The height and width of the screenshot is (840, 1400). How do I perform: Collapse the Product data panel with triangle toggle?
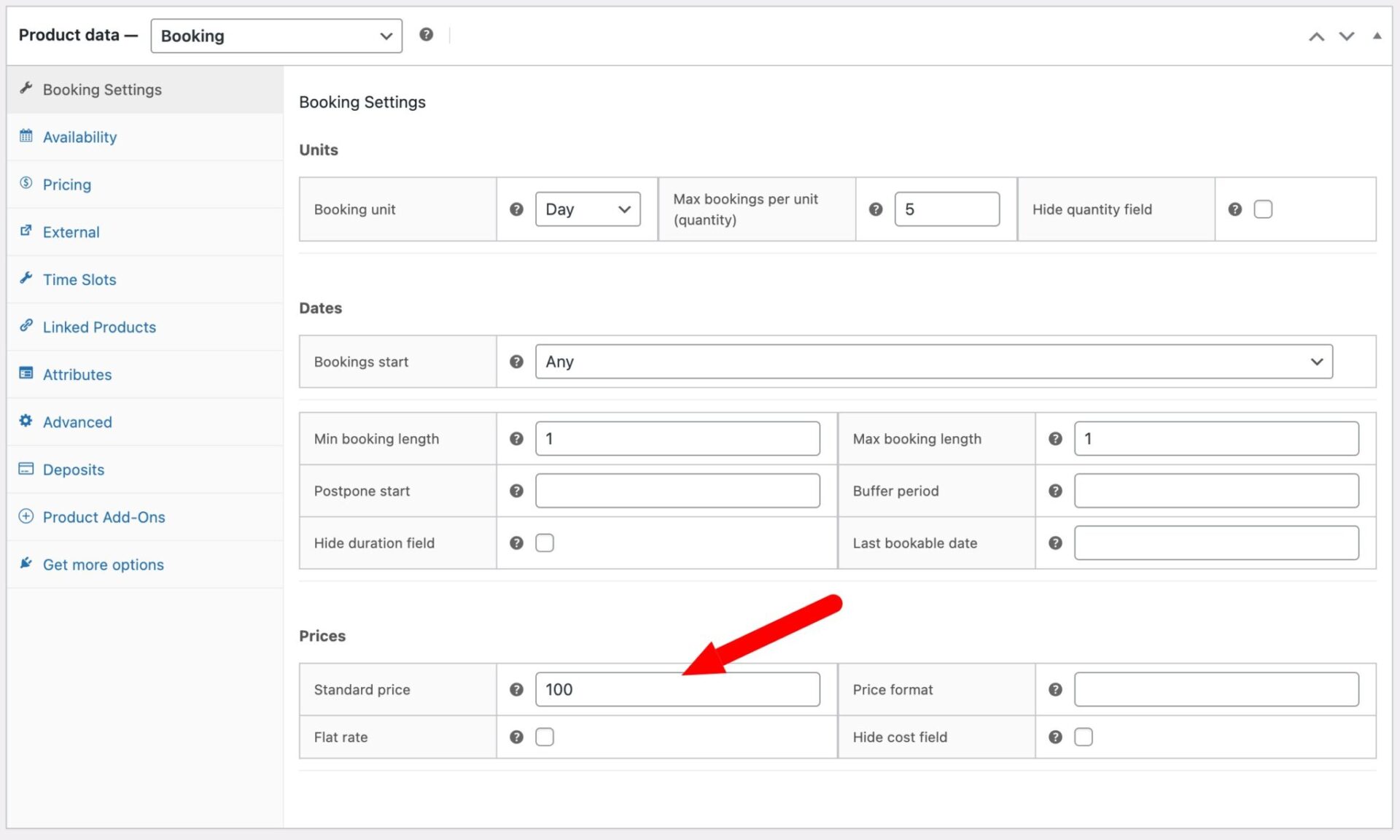pyautogui.click(x=1377, y=35)
